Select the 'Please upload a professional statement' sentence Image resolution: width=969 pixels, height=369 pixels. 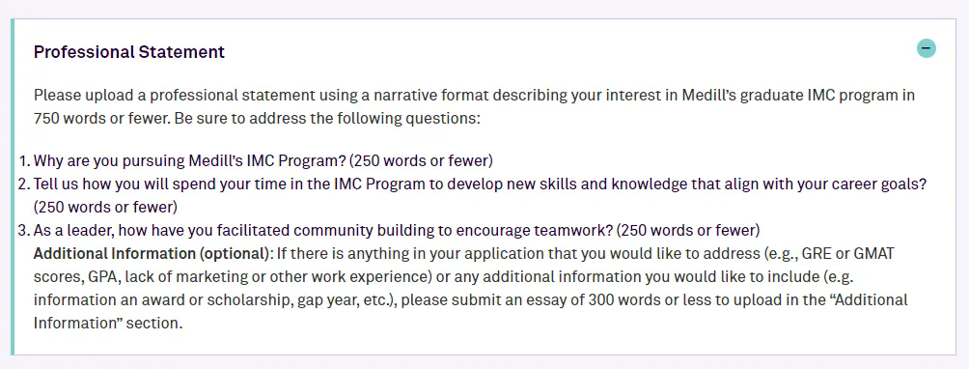point(474,106)
